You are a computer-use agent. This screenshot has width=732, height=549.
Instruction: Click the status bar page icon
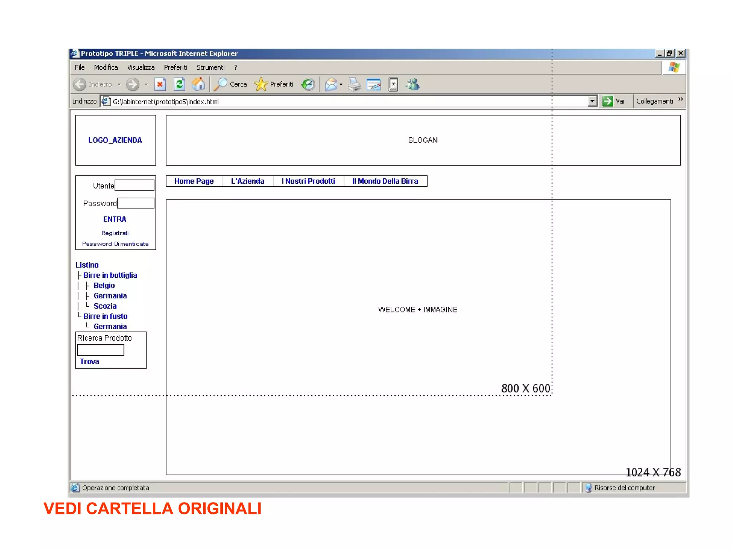point(75,488)
